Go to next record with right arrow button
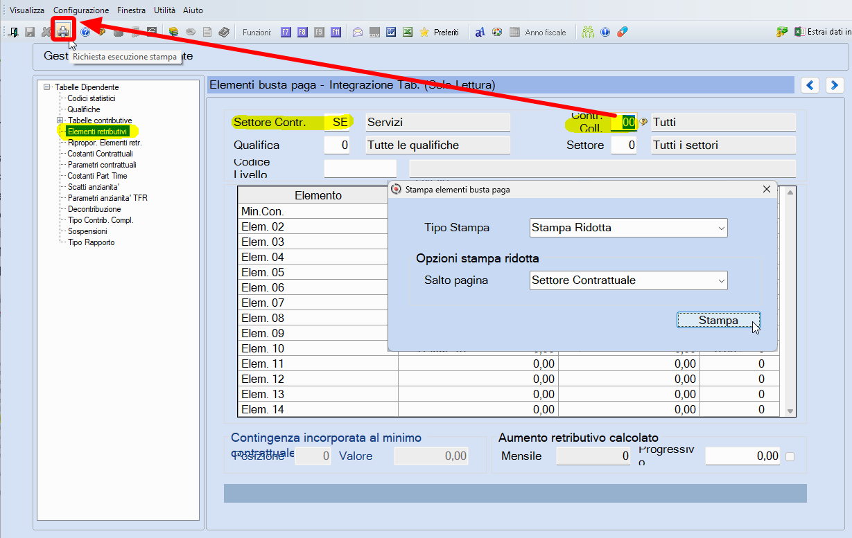Viewport: 852px width, 538px height. (x=834, y=85)
